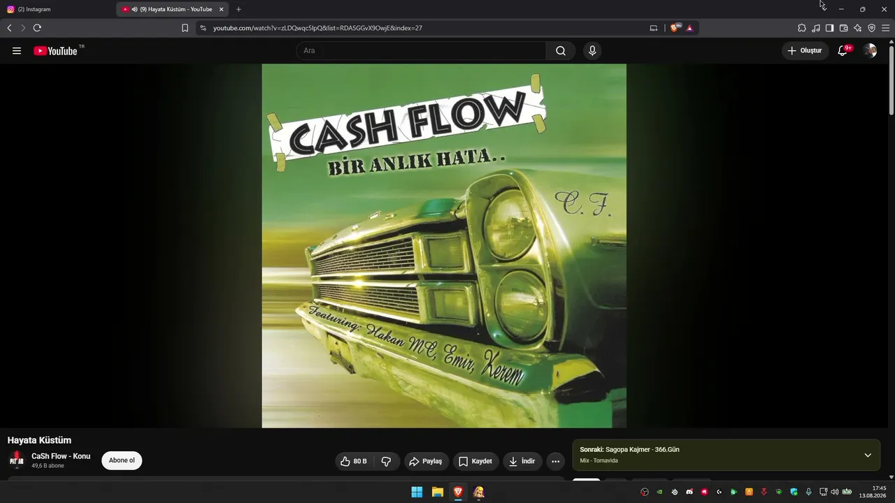Mute the YouTube tab audio icon
Viewport: 895px width, 503px height.
[134, 9]
